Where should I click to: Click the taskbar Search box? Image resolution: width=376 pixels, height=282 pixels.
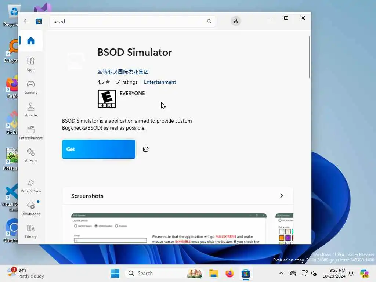pyautogui.click(x=164, y=273)
